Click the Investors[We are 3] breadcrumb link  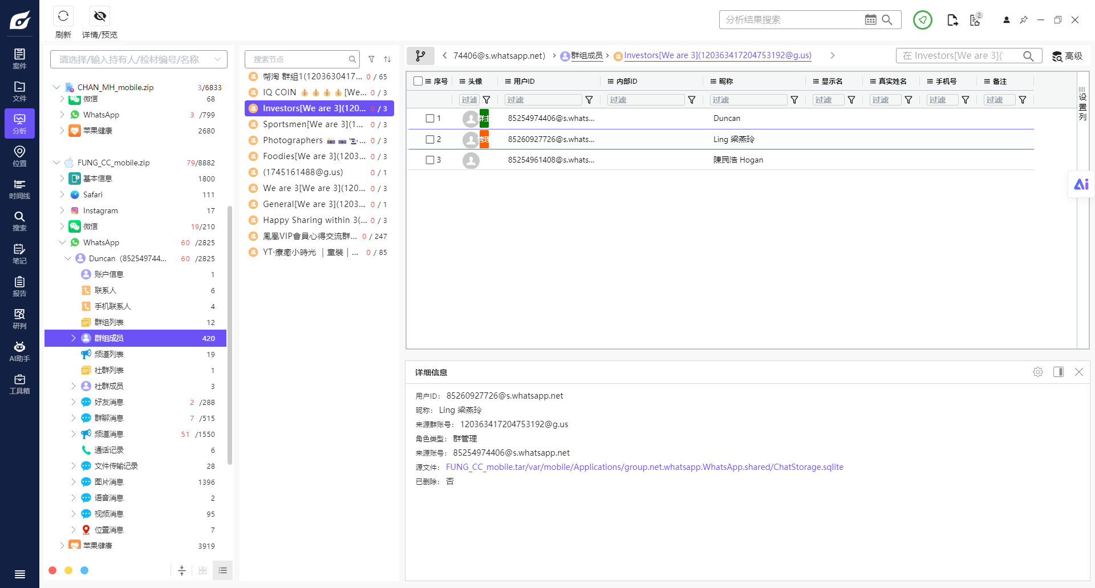pos(717,55)
